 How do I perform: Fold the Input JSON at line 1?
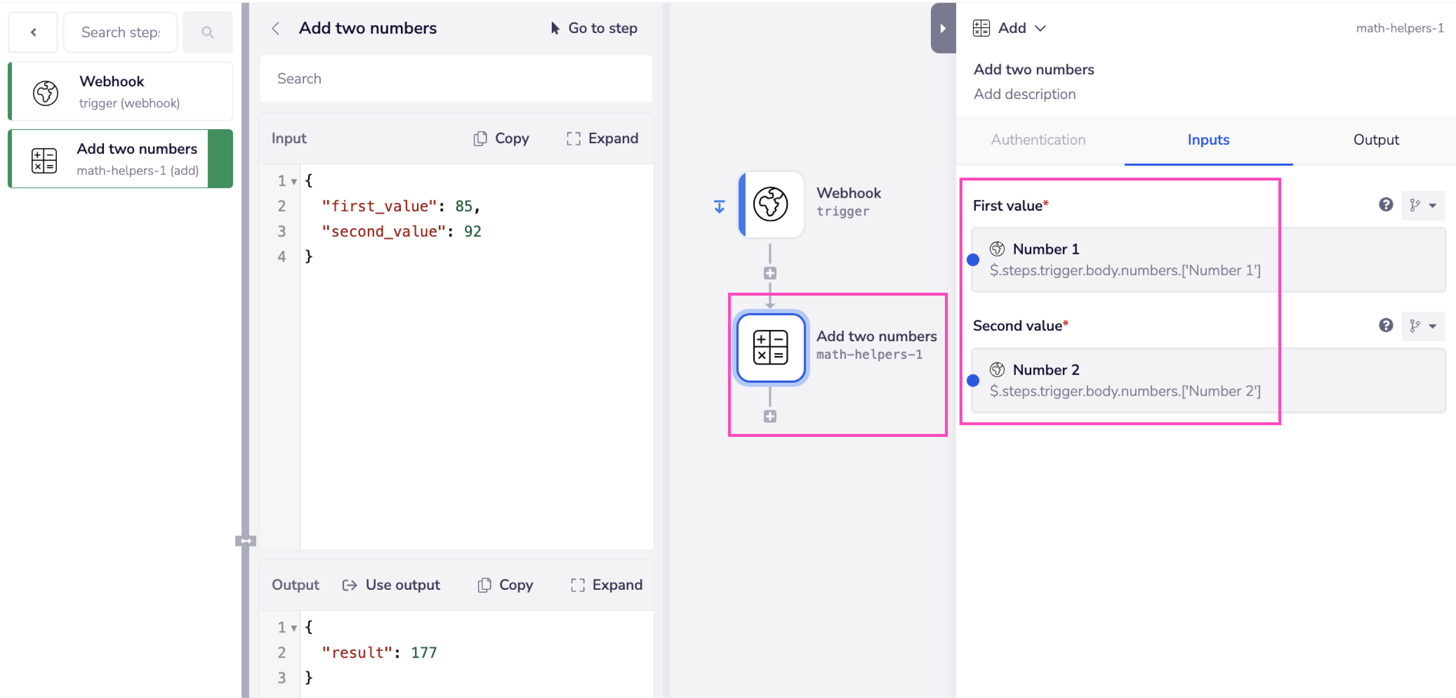point(294,182)
